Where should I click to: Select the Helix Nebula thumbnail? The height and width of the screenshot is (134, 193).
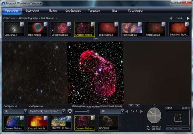tap(38, 29)
